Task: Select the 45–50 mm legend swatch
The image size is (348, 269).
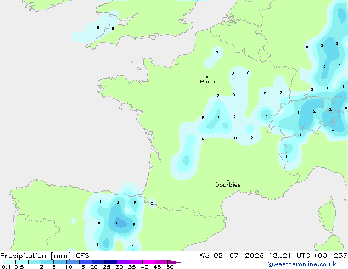Action: (x=161, y=262)
